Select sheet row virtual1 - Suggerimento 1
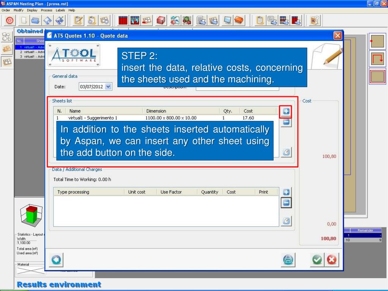This screenshot has height=291, width=388. 166,118
